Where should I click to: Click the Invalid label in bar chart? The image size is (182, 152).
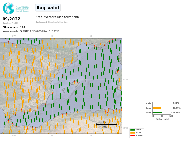point(148,103)
